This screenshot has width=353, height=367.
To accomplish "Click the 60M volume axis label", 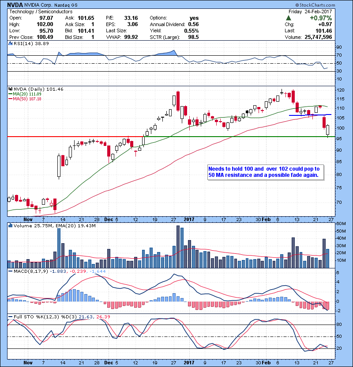I will click(341, 224).
